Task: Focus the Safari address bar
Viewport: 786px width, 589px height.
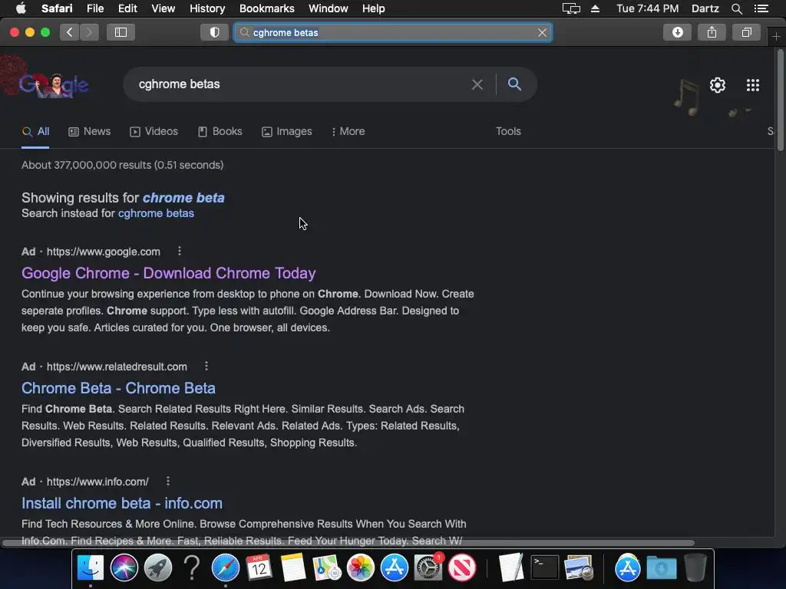Action: 394,32
